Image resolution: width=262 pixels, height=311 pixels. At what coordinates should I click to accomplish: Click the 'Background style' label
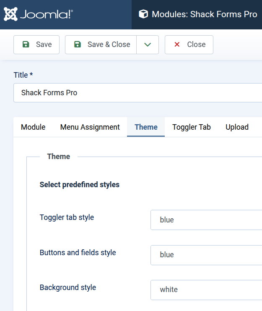point(68,287)
